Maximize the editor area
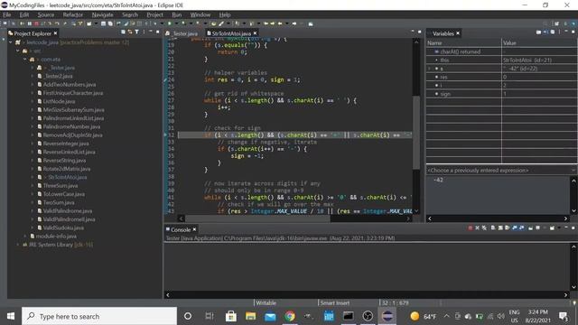 tap(419, 32)
